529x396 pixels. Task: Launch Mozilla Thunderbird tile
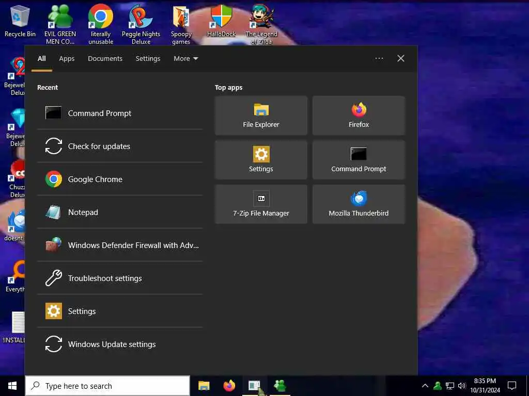click(359, 204)
